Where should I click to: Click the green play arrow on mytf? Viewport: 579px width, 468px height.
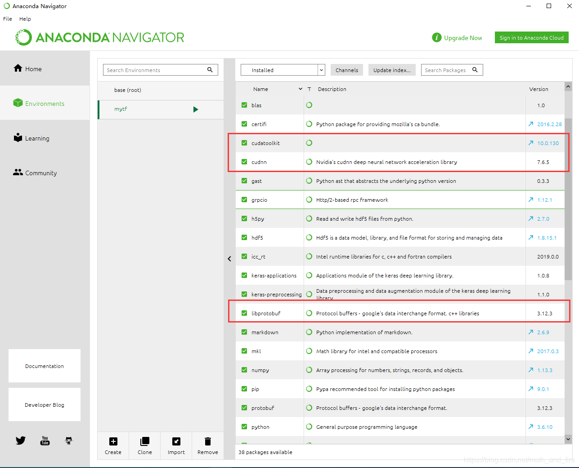[196, 109]
